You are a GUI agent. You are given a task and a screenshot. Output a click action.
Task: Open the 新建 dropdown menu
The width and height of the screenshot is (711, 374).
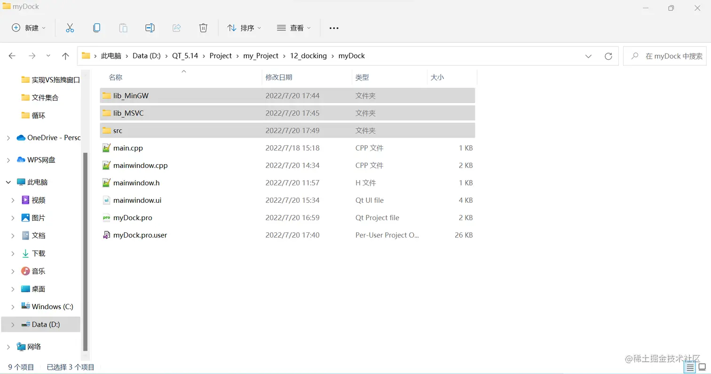pyautogui.click(x=29, y=28)
